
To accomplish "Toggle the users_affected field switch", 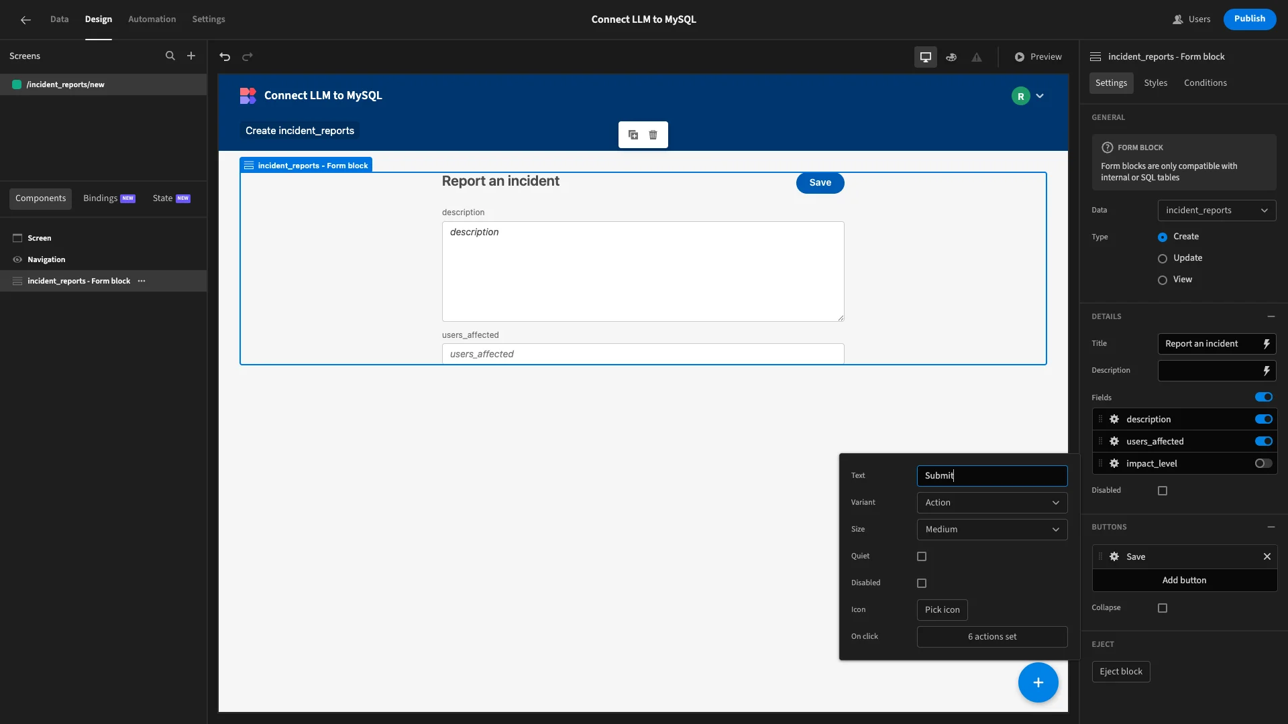I will click(1264, 441).
